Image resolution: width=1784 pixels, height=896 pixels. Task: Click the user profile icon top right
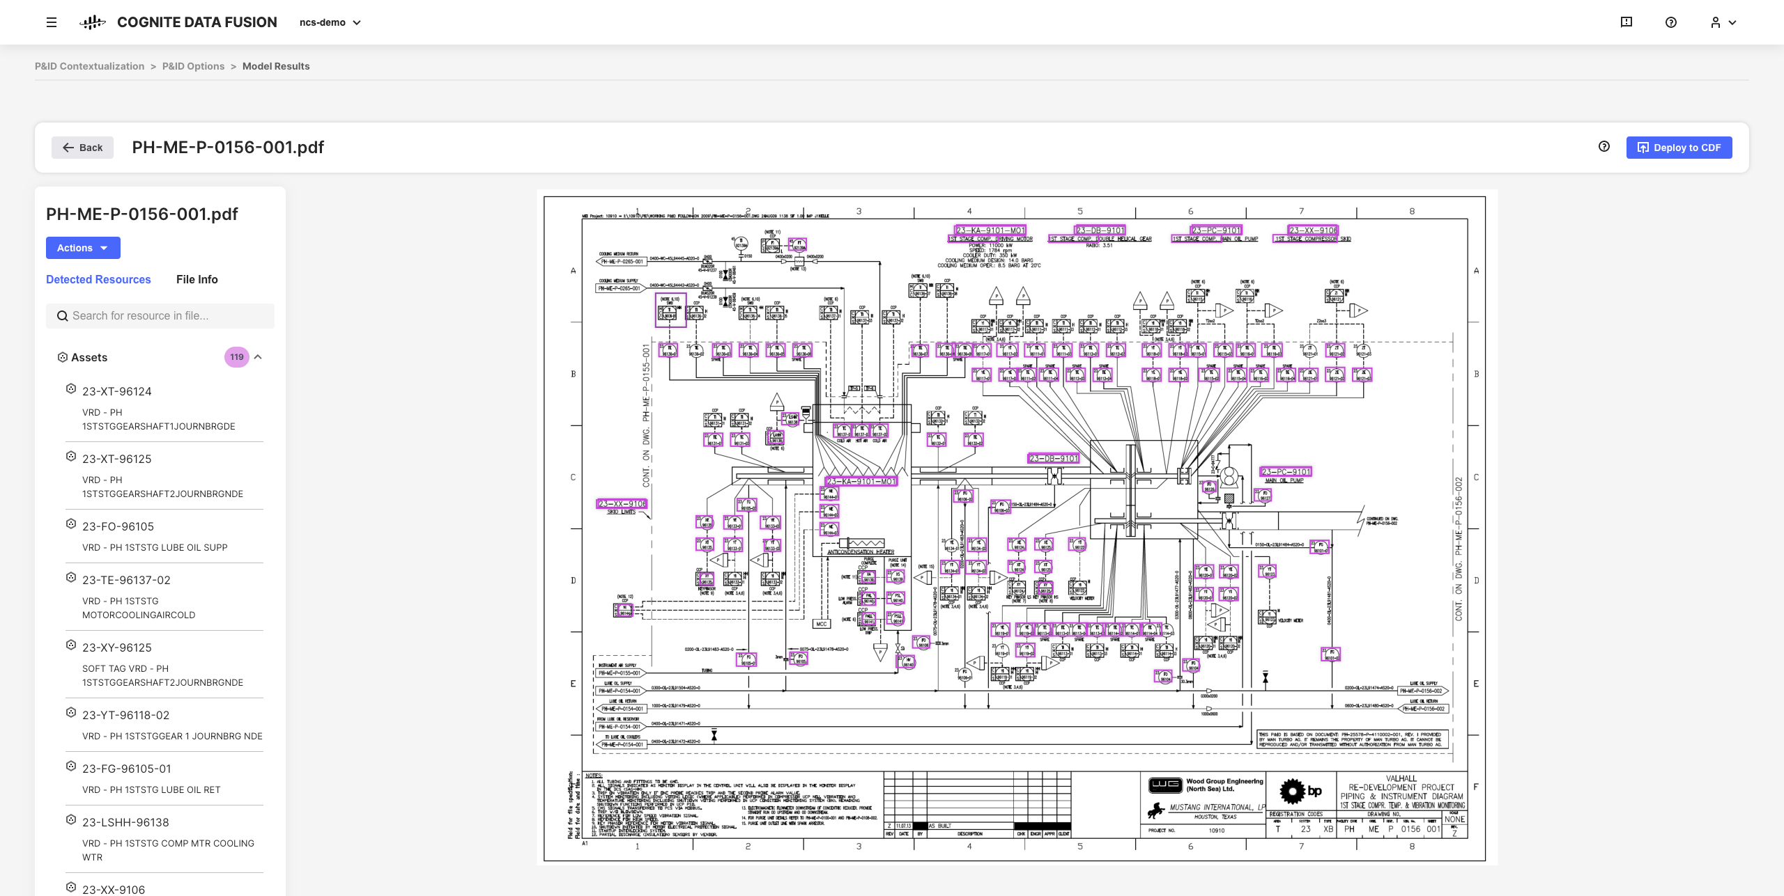click(1718, 22)
